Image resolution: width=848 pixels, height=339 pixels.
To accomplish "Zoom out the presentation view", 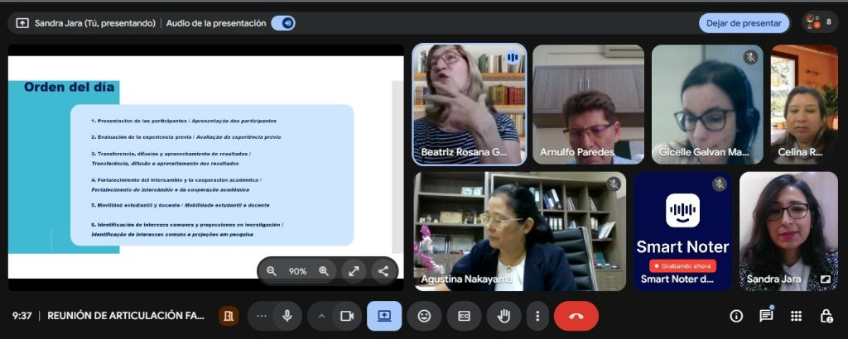I will pyautogui.click(x=271, y=271).
